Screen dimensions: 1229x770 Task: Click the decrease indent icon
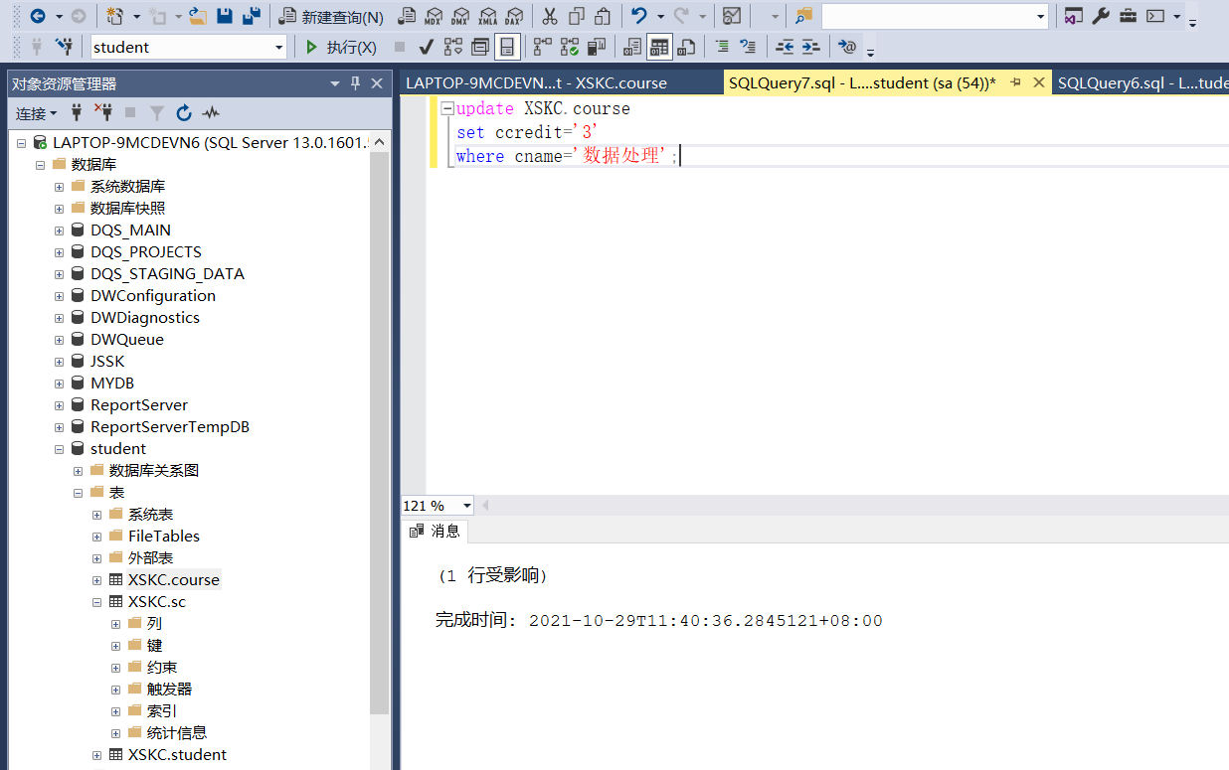tap(785, 47)
